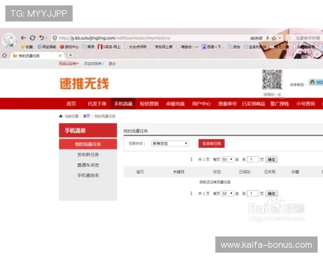
Task: Open the per-page 50 dropdown above the table
Action: pyautogui.click(x=227, y=160)
